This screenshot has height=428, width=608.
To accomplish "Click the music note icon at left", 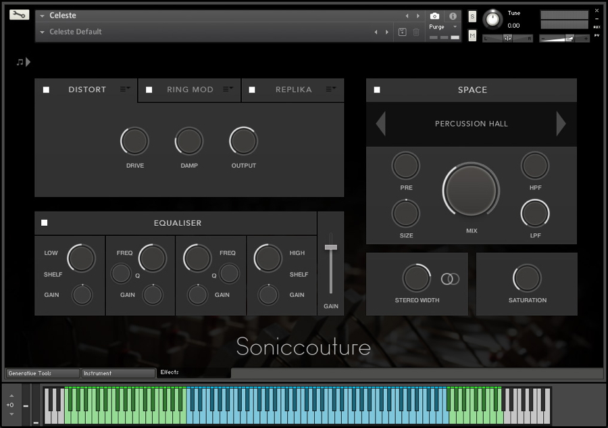I will point(20,62).
